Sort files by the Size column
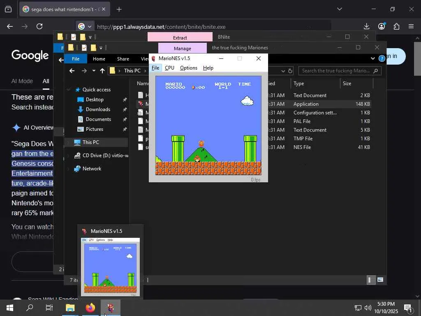The width and height of the screenshot is (421, 316). 356,84
